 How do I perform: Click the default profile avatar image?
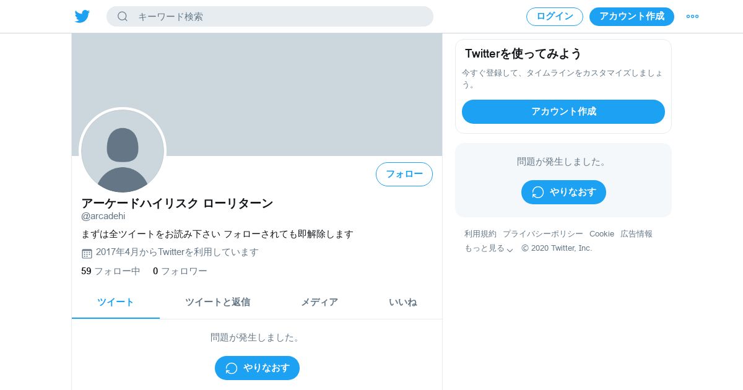pyautogui.click(x=123, y=151)
